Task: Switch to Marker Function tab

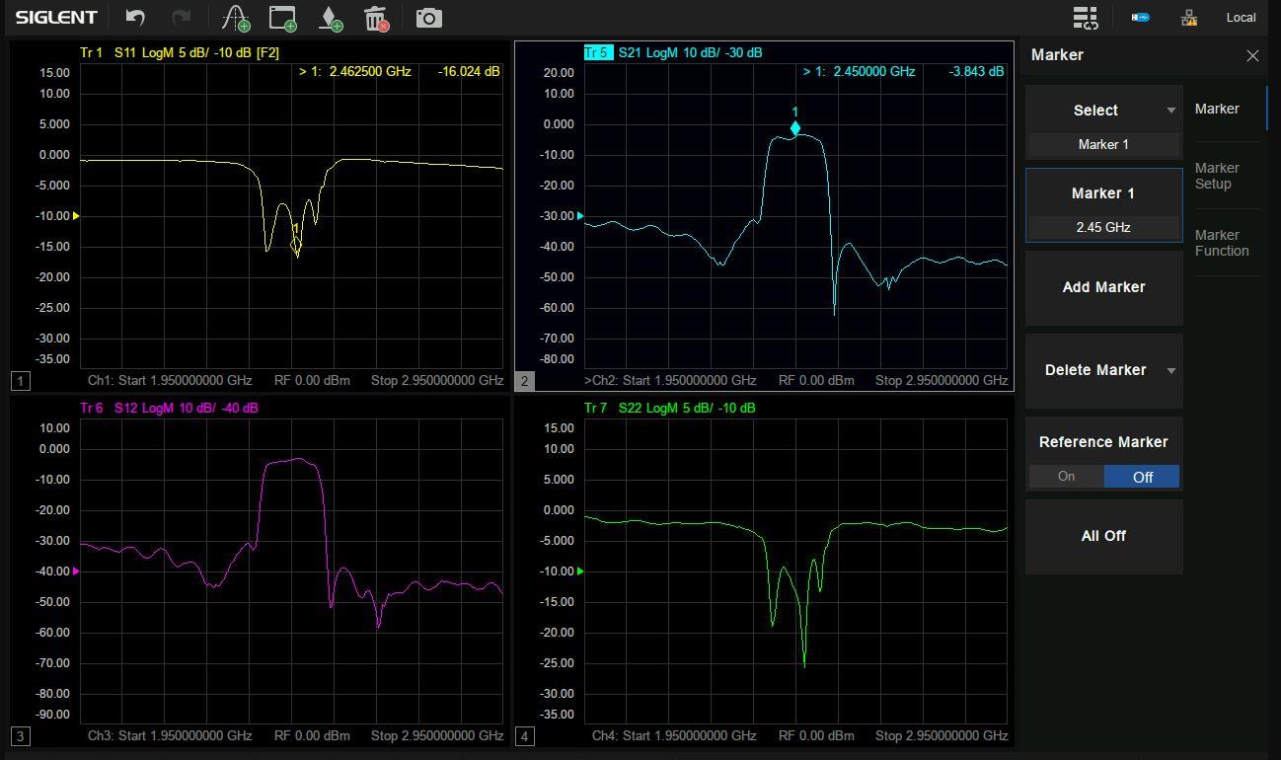Action: pos(1222,243)
